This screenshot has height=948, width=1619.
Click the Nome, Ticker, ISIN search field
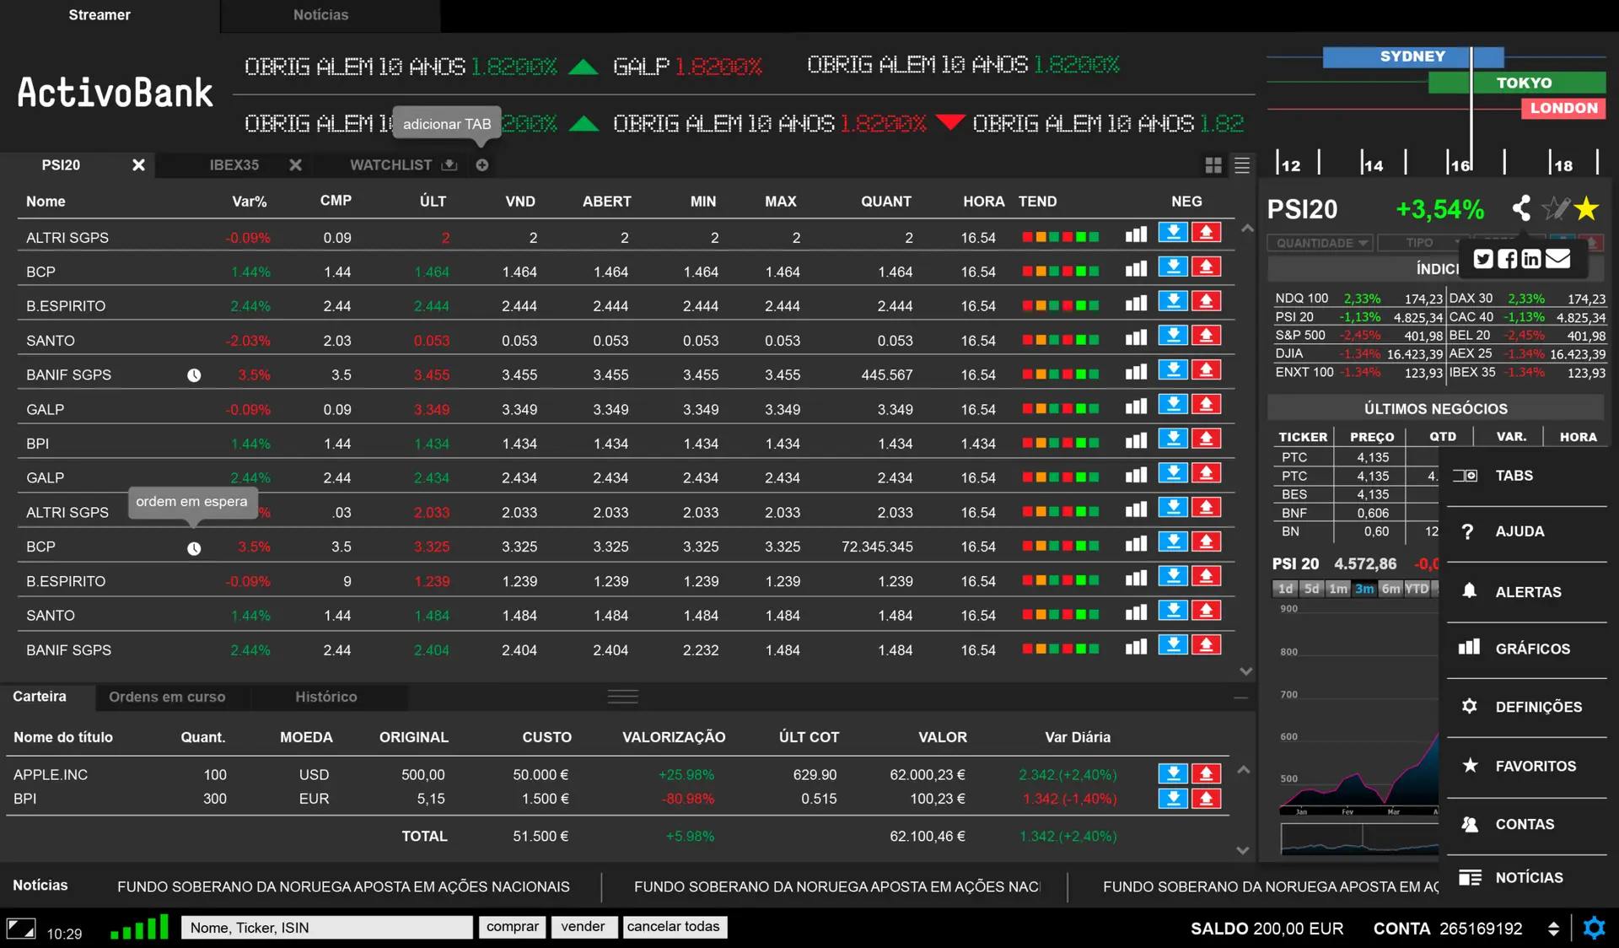[326, 928]
